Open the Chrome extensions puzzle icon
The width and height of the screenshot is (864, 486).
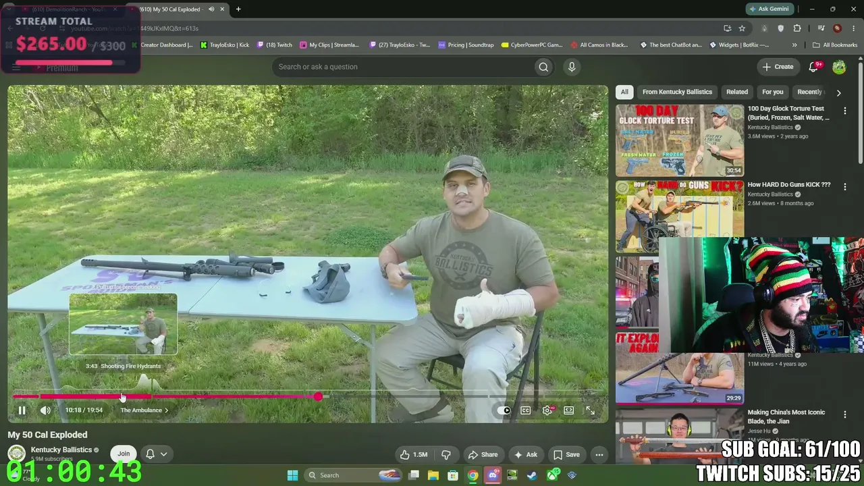(797, 28)
